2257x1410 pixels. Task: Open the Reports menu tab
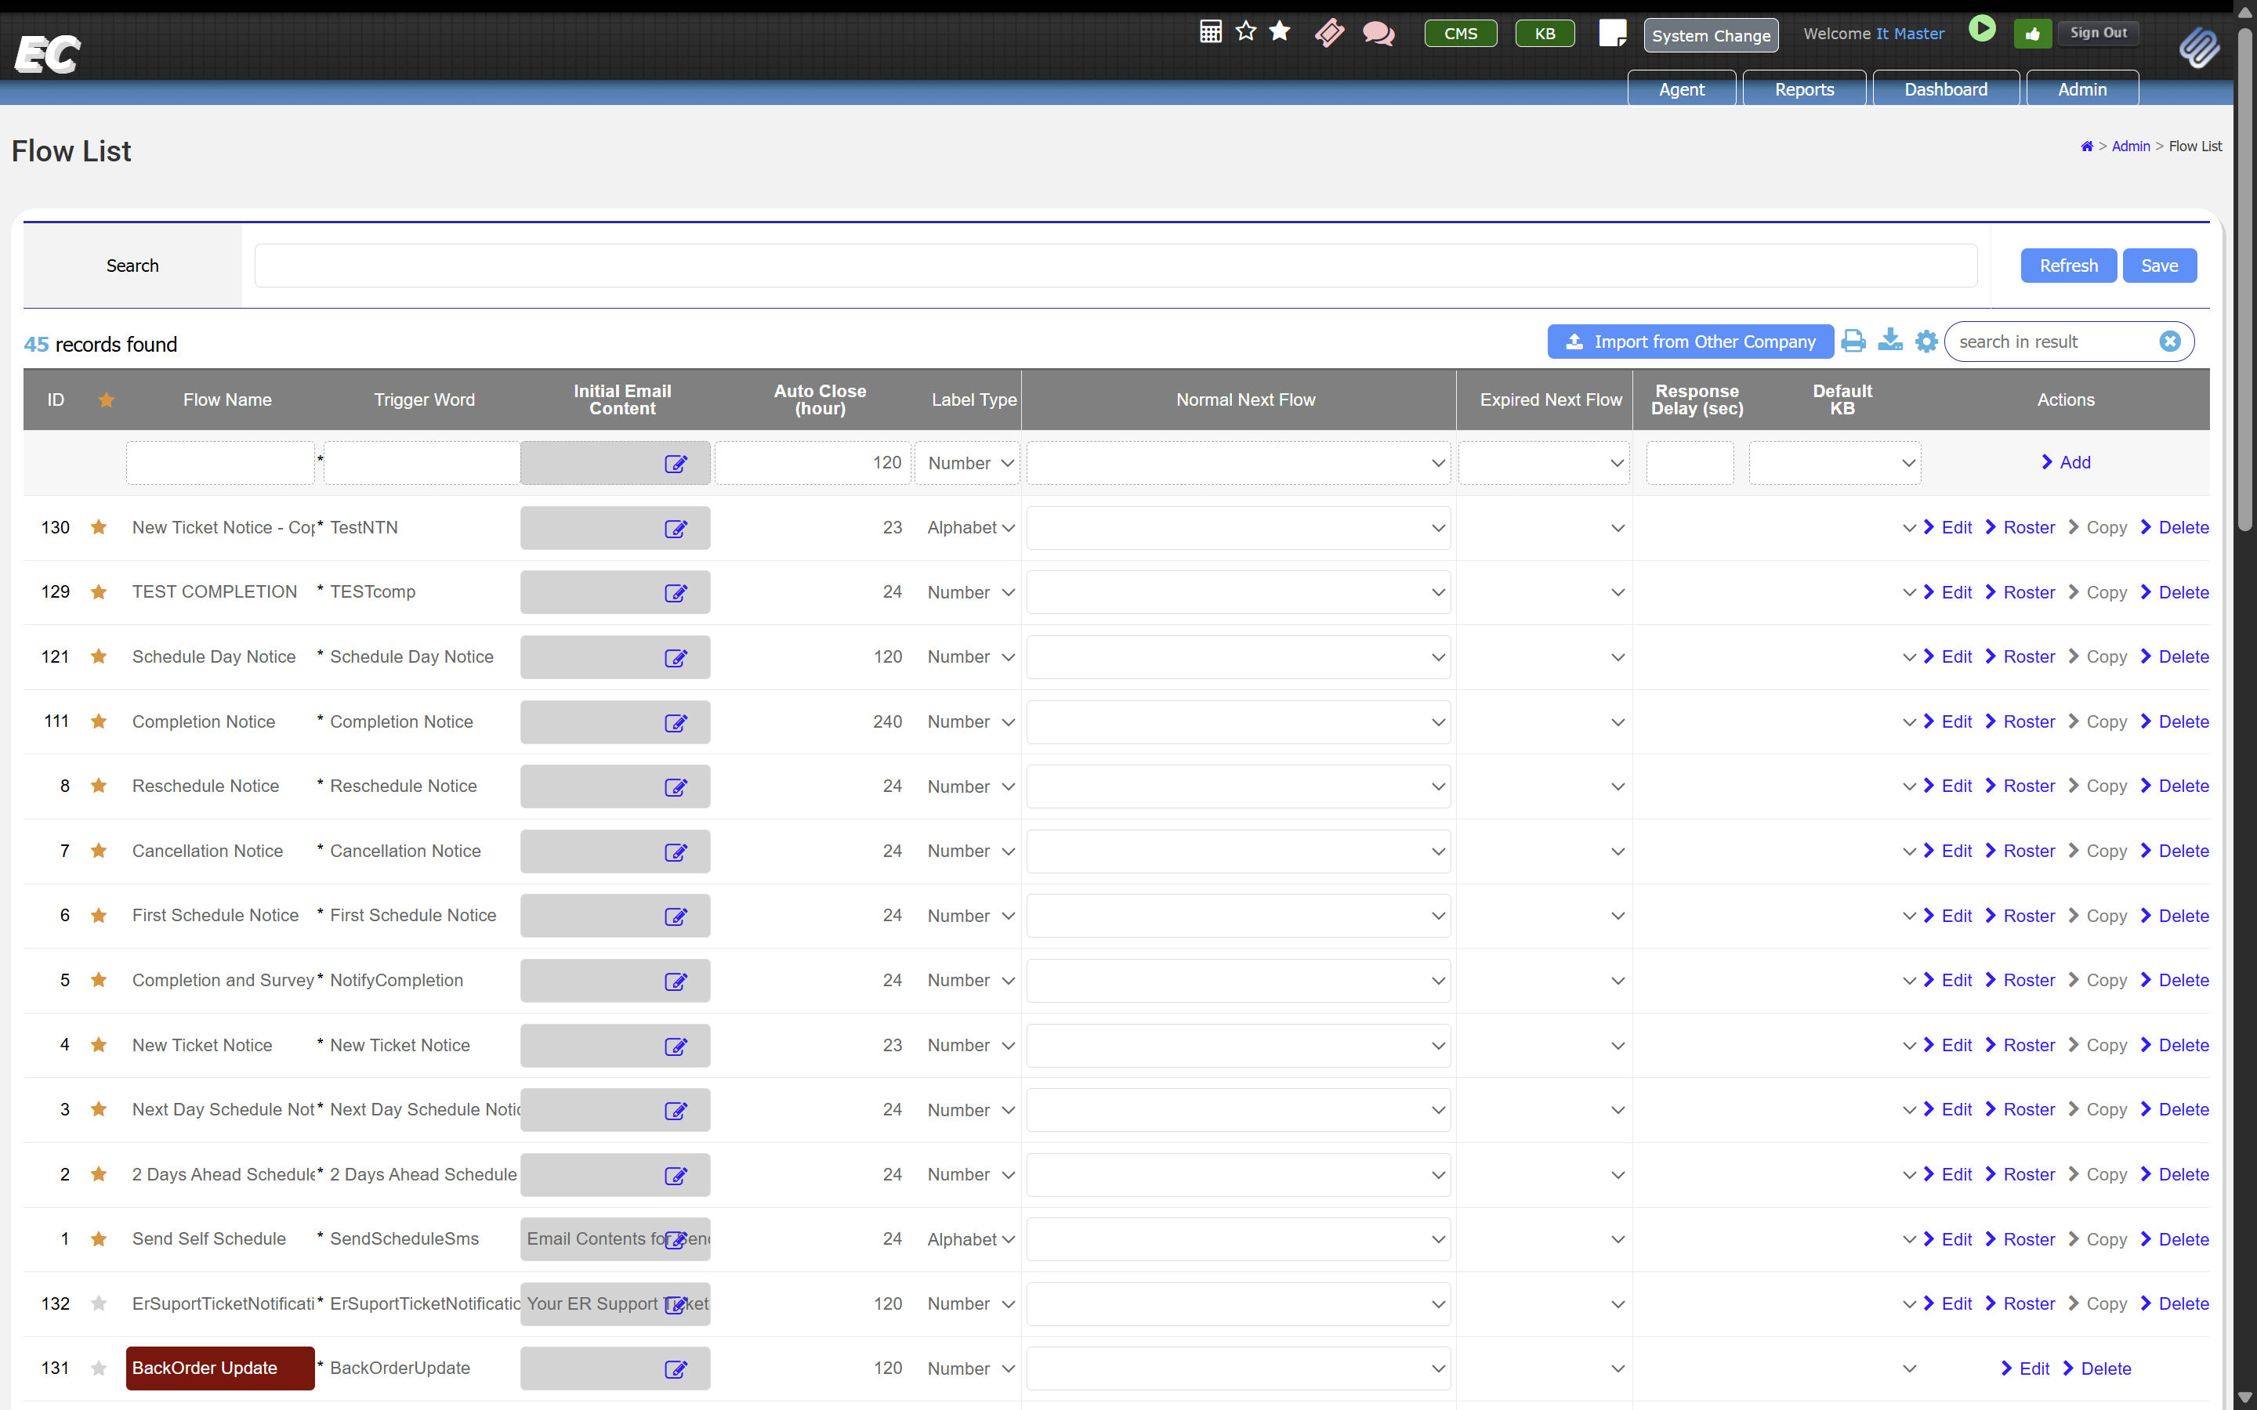(x=1804, y=89)
